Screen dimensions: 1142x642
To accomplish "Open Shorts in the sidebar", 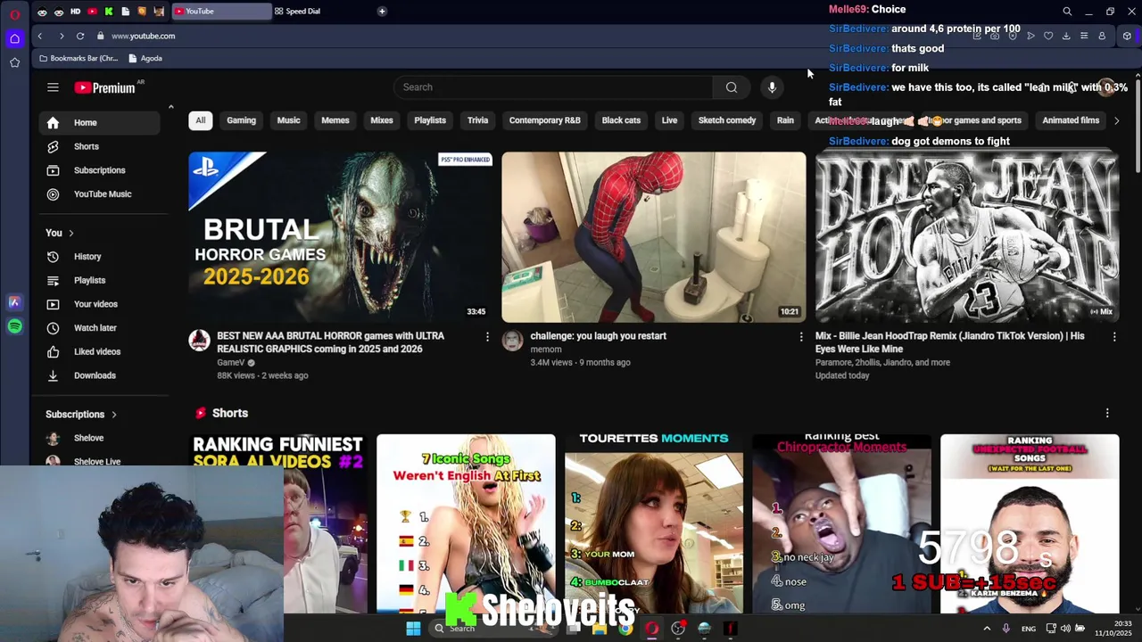I will pyautogui.click(x=99, y=146).
